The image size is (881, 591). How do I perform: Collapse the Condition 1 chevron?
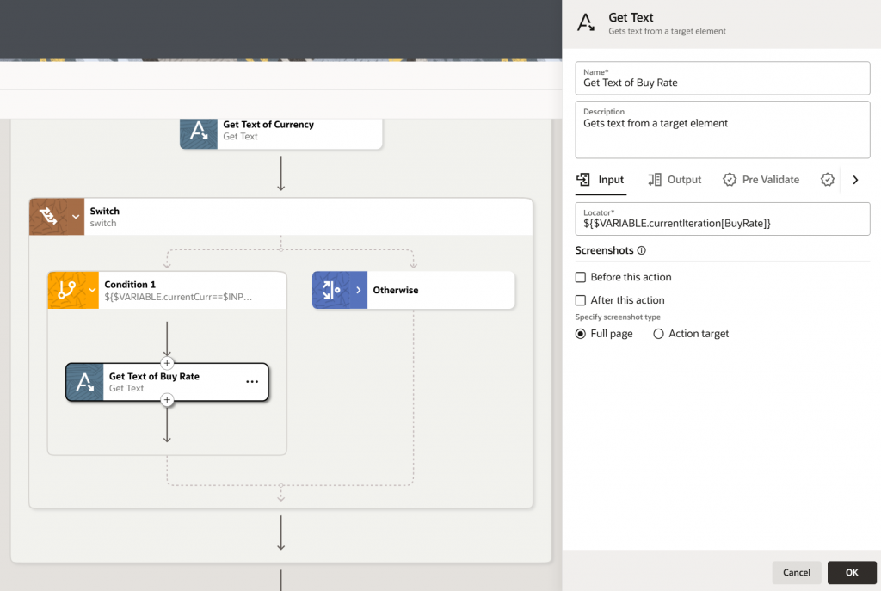93,291
